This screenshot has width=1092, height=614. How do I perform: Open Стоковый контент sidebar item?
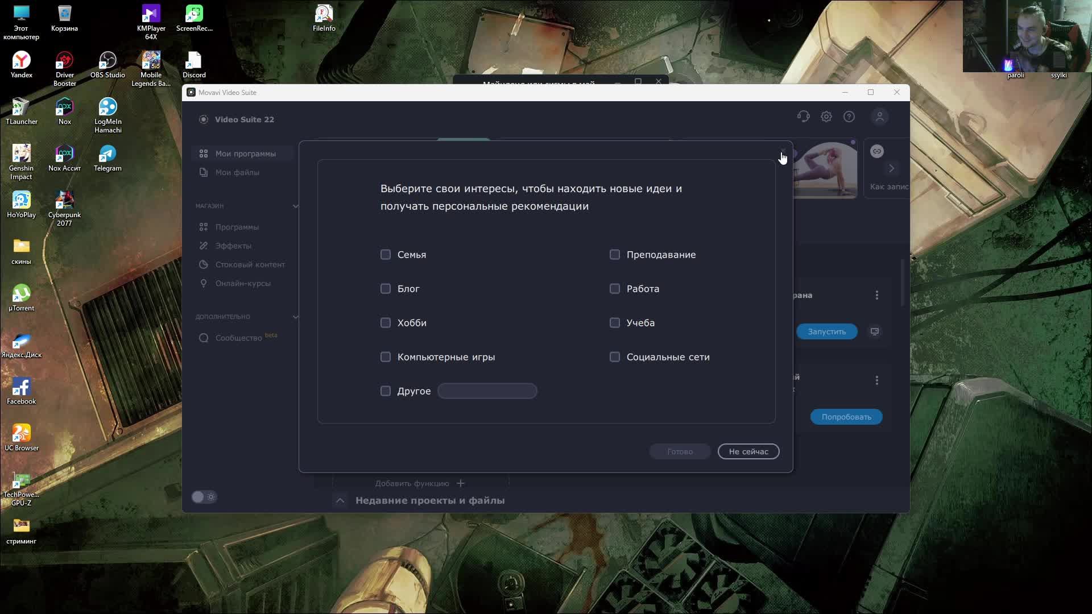250,264
